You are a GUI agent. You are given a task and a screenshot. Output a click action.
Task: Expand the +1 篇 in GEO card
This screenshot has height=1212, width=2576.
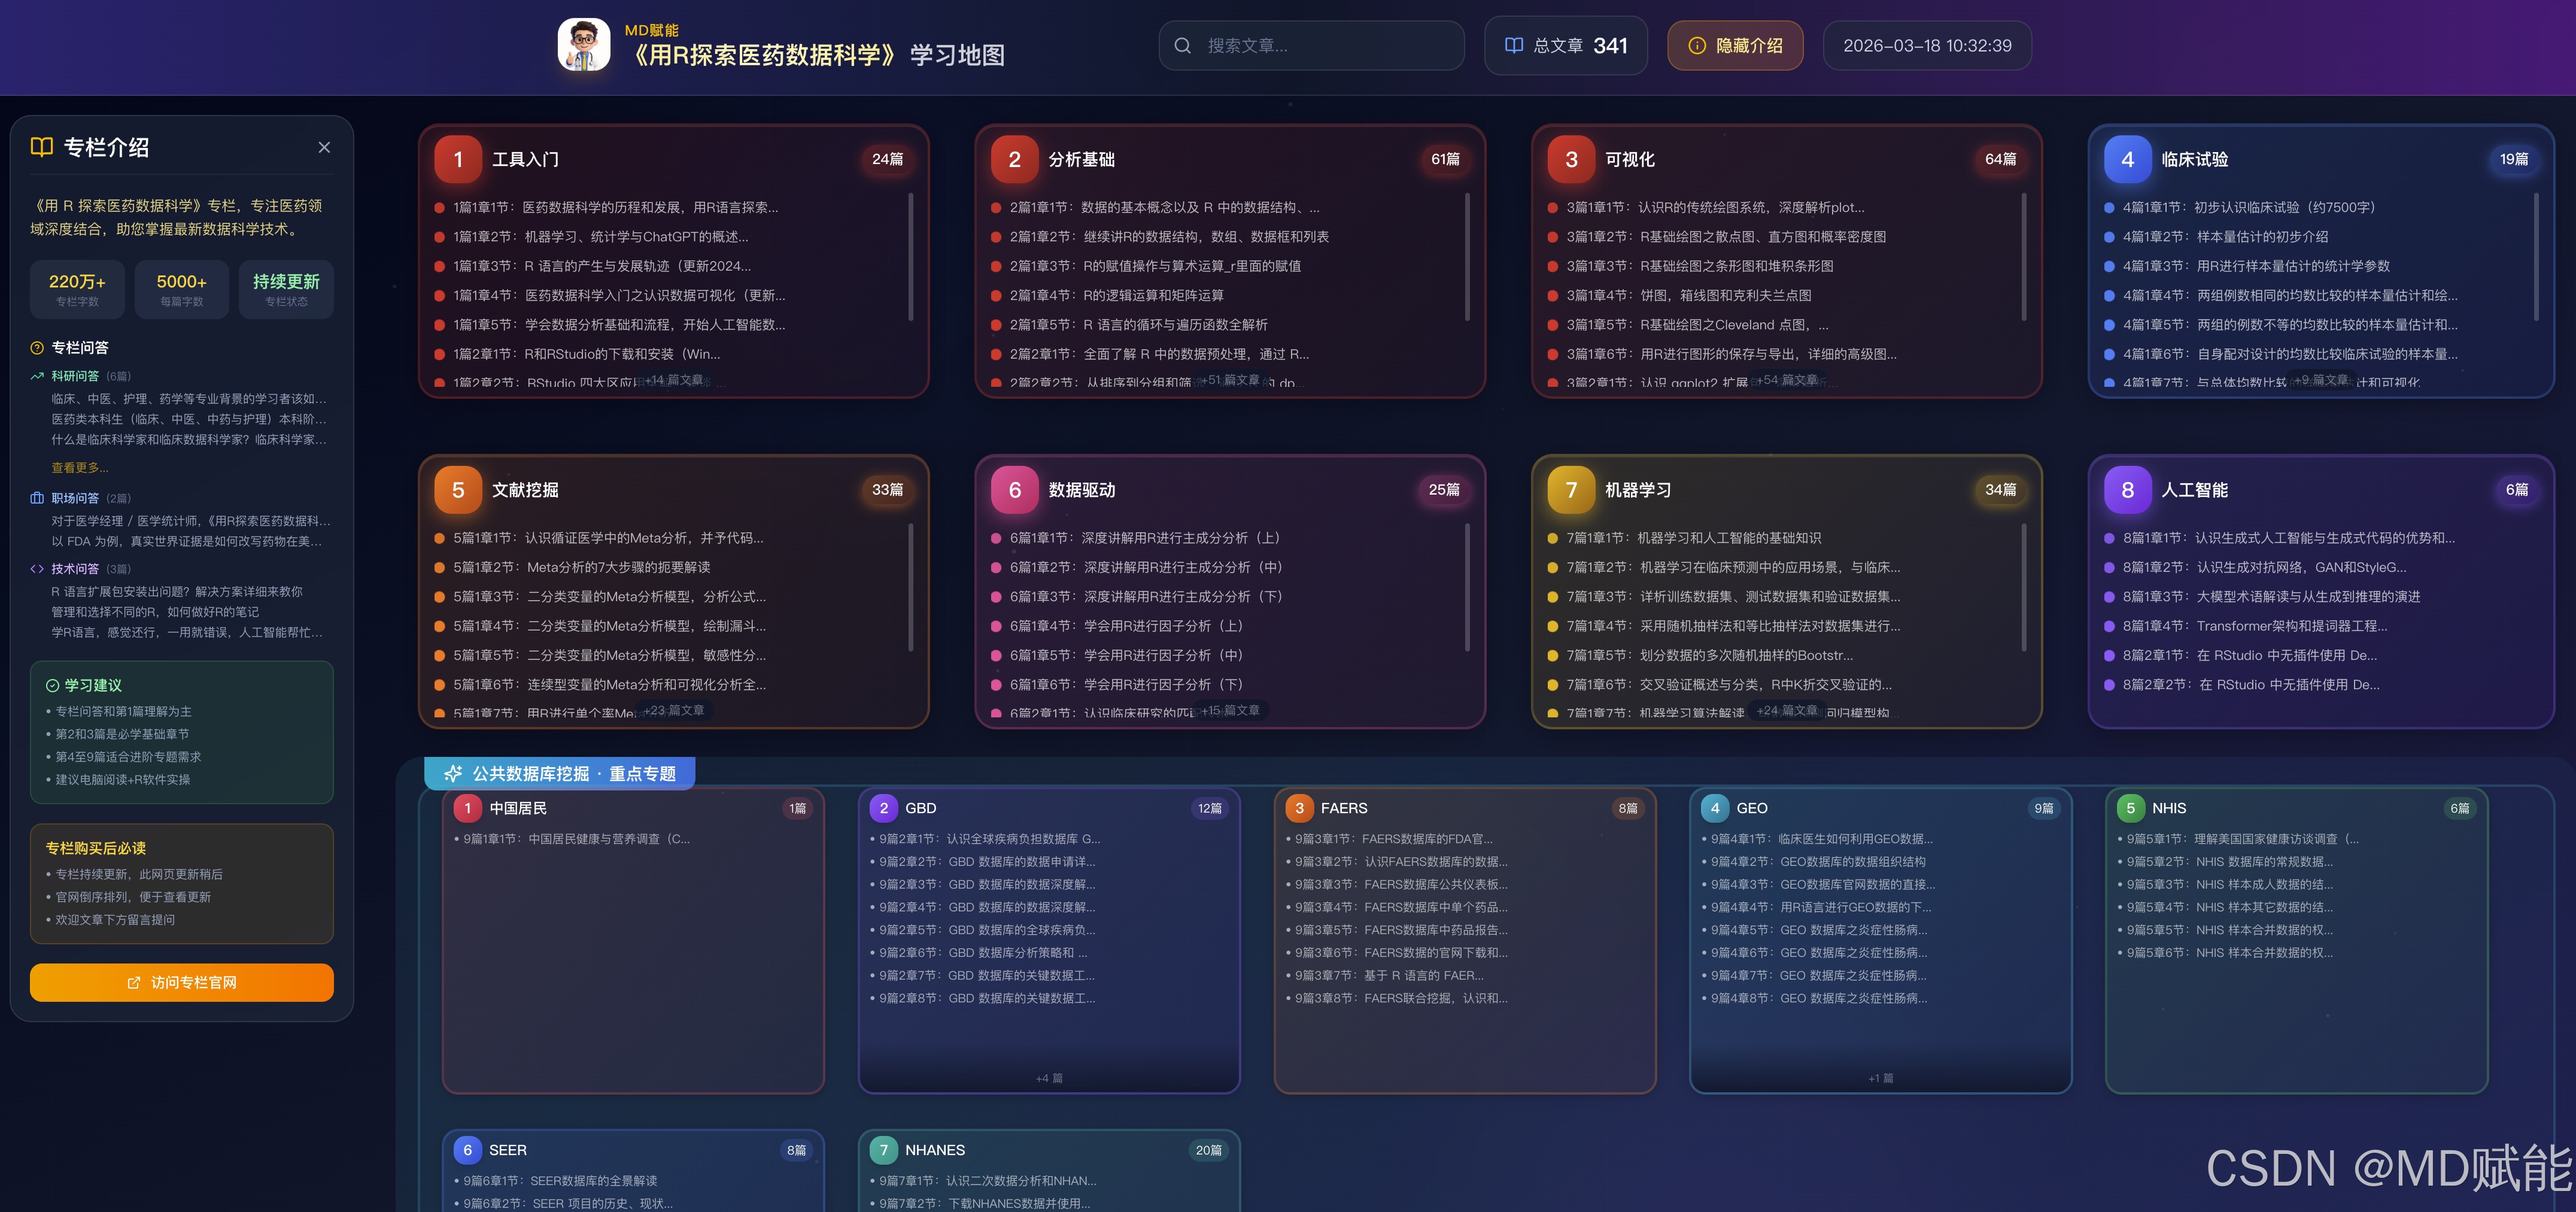(x=1880, y=1078)
